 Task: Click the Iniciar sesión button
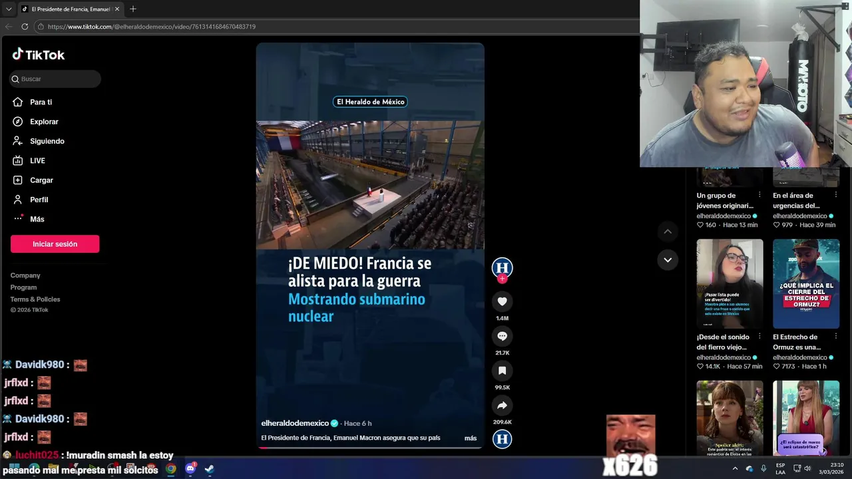pyautogui.click(x=55, y=244)
